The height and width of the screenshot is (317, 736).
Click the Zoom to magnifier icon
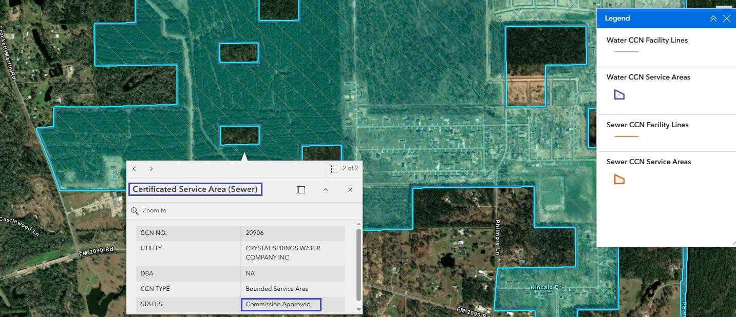pyautogui.click(x=135, y=210)
